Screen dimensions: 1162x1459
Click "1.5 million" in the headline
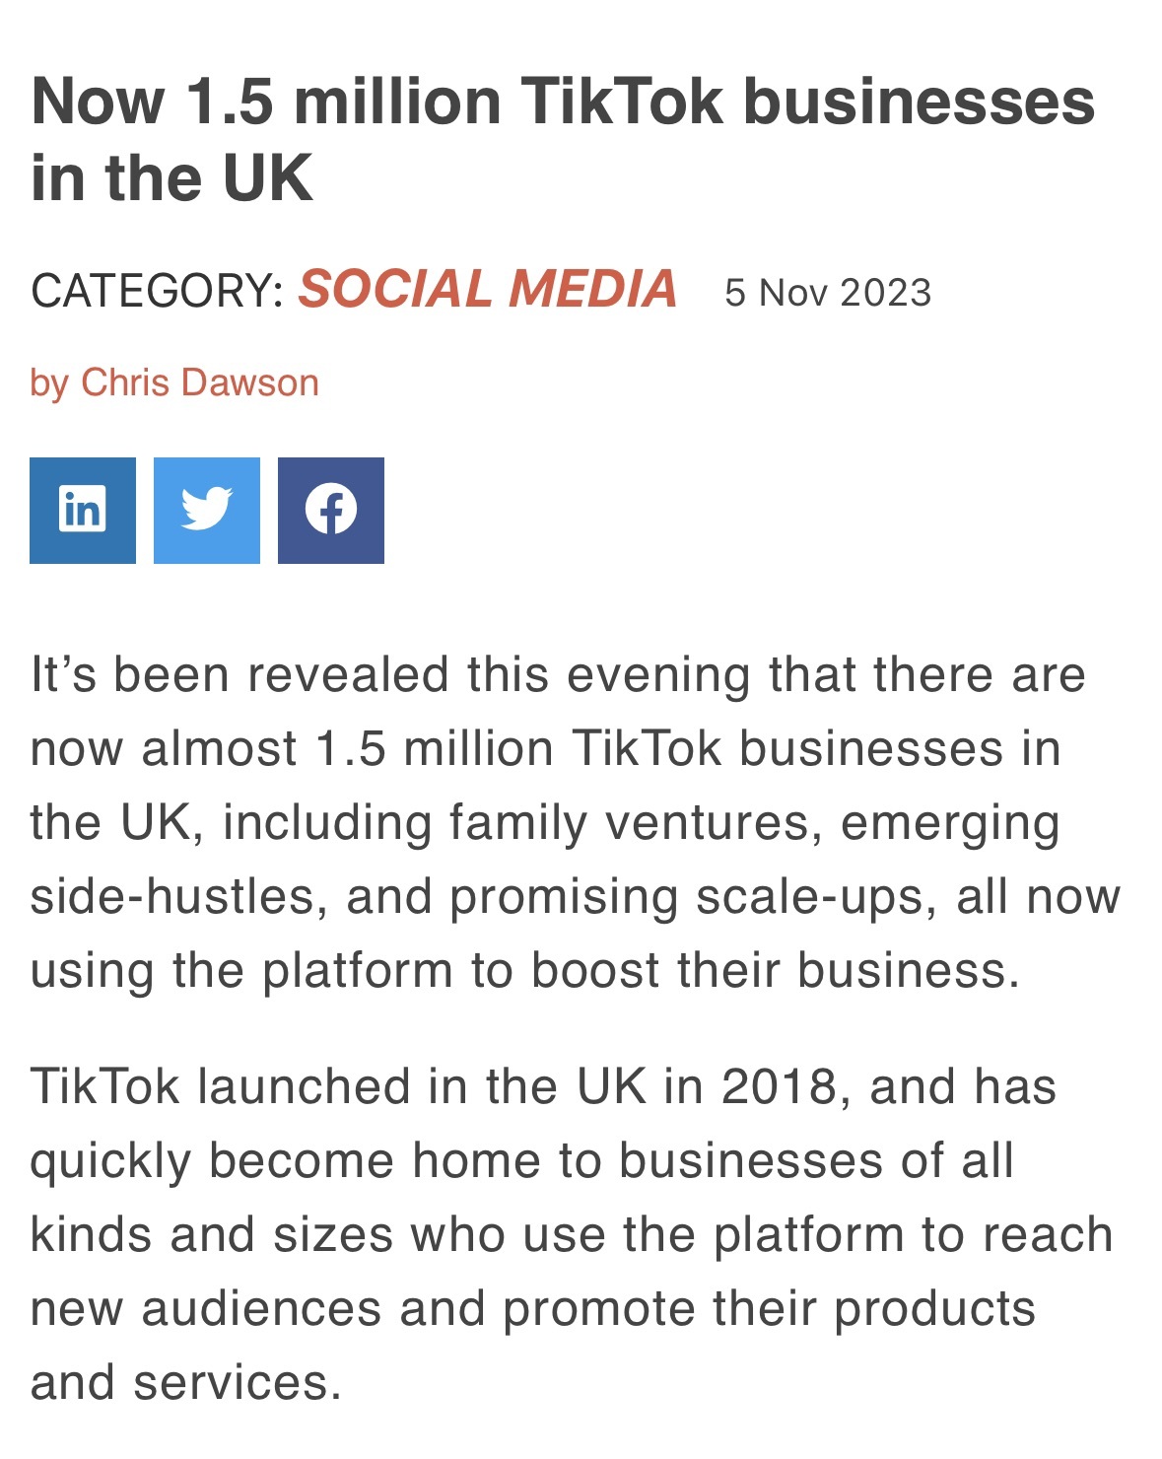[344, 102]
